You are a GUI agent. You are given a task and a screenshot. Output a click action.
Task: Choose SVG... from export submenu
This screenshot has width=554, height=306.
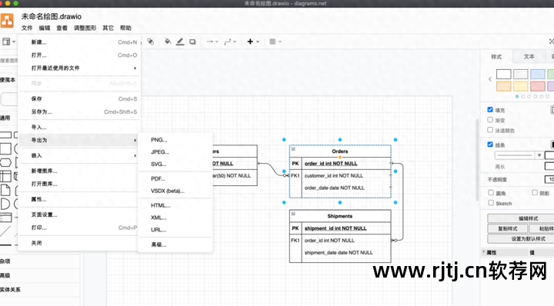(175, 164)
